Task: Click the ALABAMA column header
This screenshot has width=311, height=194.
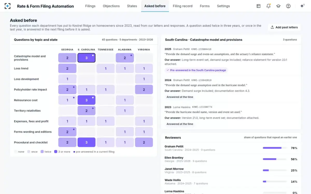Action: (125, 50)
